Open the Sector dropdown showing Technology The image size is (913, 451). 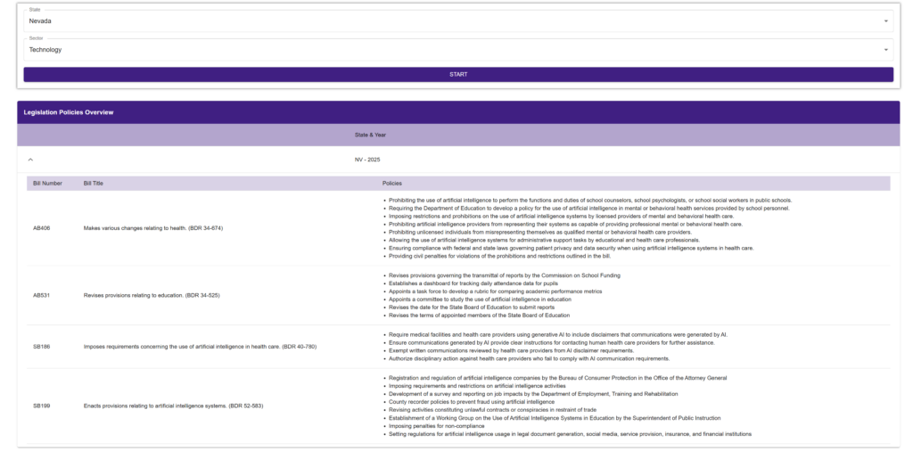point(446,50)
